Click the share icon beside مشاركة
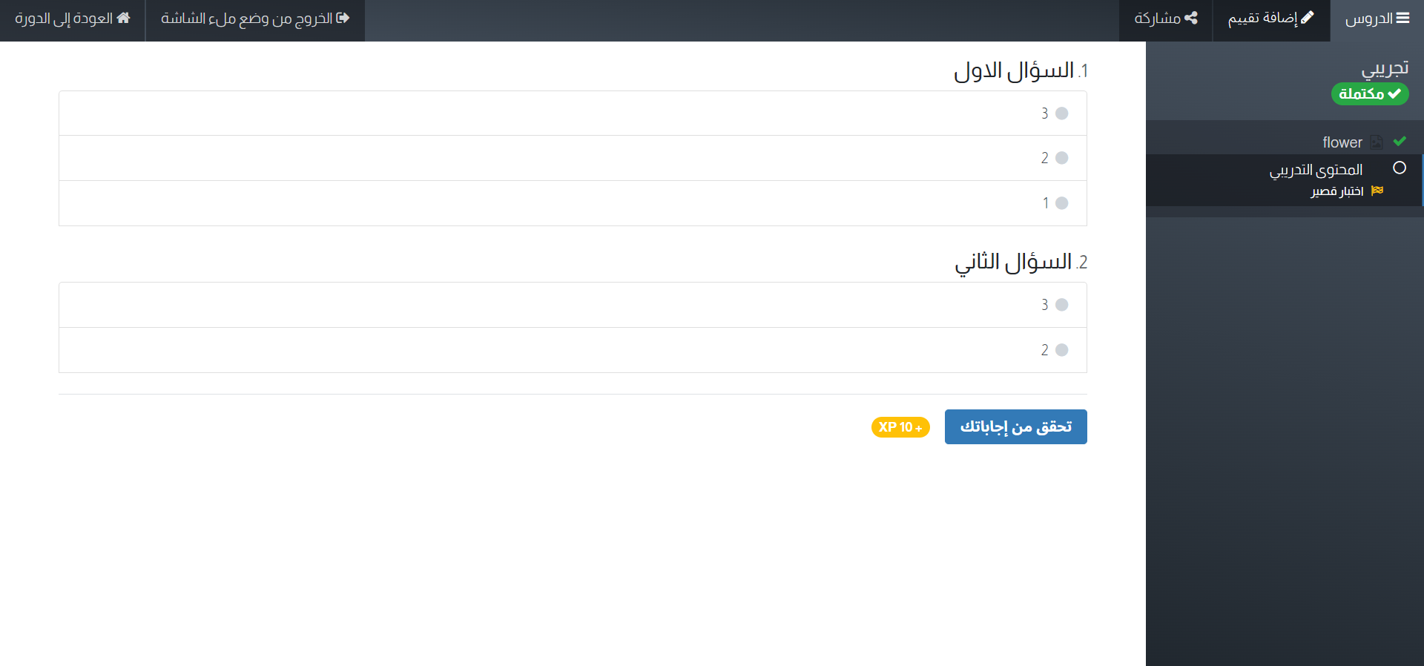1424x666 pixels. tap(1191, 18)
